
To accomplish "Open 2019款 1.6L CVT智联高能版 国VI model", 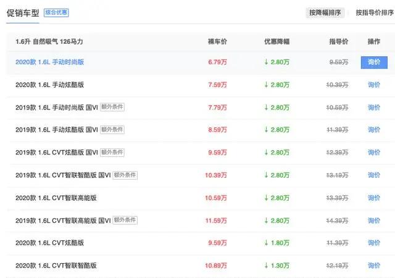I will (x=63, y=221).
